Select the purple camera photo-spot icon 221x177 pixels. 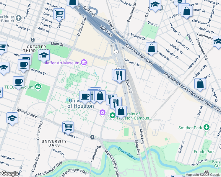[103, 113]
